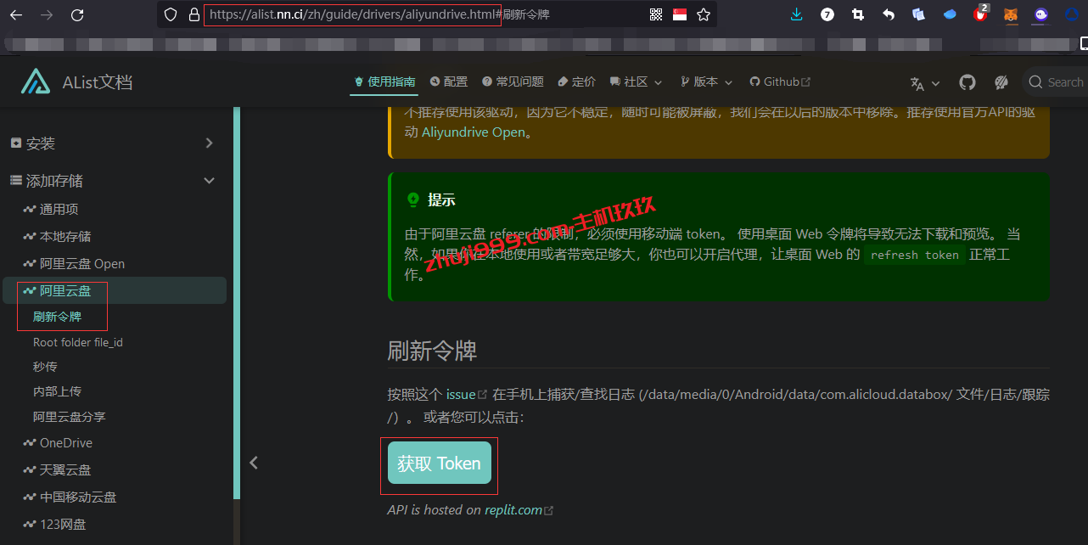Open the MetaMask fox extension
Image resolution: width=1088 pixels, height=545 pixels.
pyautogui.click(x=1011, y=14)
